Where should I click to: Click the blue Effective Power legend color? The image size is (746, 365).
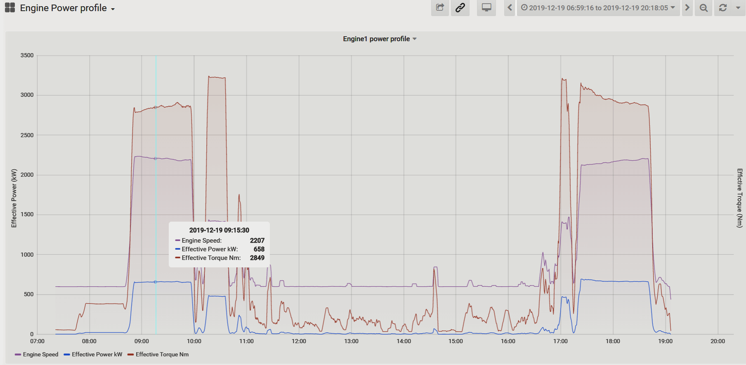pyautogui.click(x=67, y=354)
